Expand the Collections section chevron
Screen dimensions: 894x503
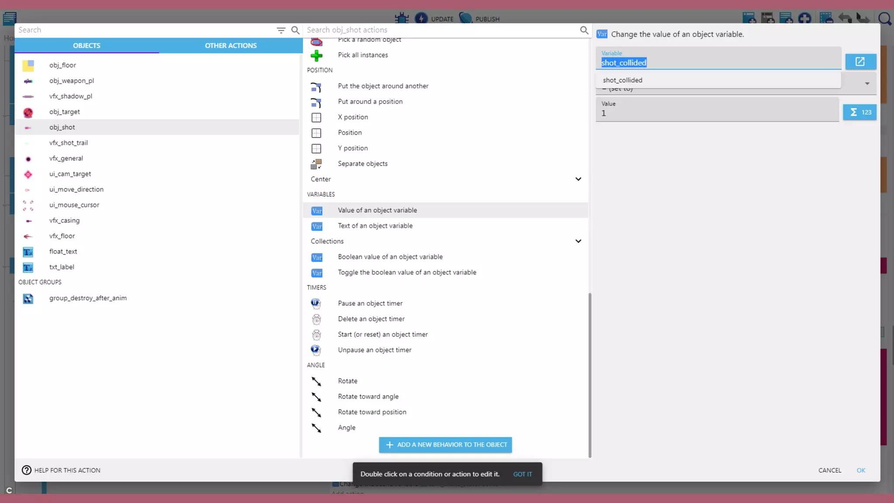(578, 241)
